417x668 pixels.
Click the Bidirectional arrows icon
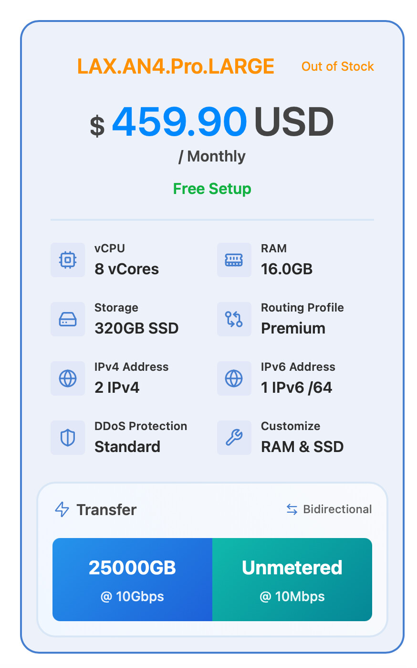(292, 509)
